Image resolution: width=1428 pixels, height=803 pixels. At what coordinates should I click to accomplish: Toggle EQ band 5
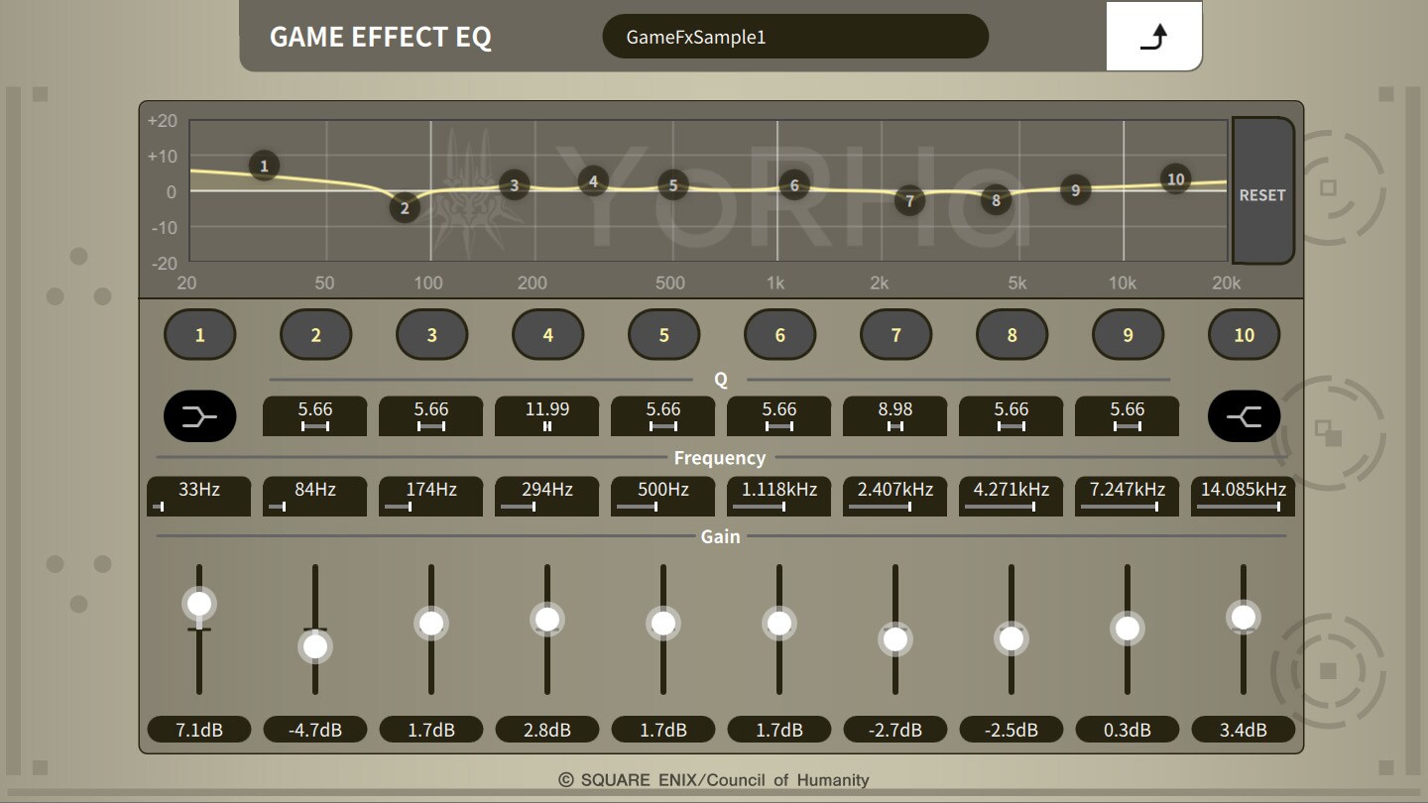coord(663,334)
